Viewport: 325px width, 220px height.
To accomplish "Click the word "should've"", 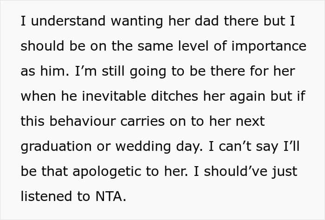I will (x=235, y=172).
